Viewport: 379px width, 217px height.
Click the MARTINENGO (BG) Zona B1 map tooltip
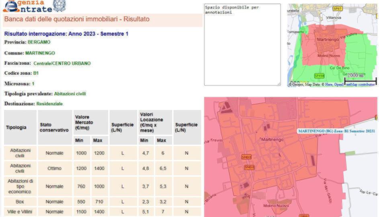click(336, 131)
